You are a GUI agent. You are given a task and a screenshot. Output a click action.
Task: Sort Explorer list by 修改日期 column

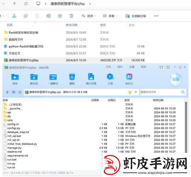click(71, 25)
